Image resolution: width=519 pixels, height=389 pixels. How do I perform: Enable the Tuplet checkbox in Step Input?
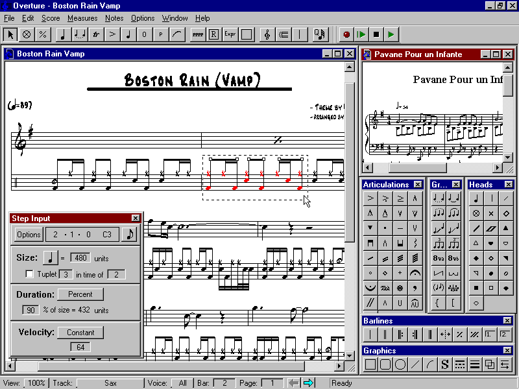(x=29, y=274)
